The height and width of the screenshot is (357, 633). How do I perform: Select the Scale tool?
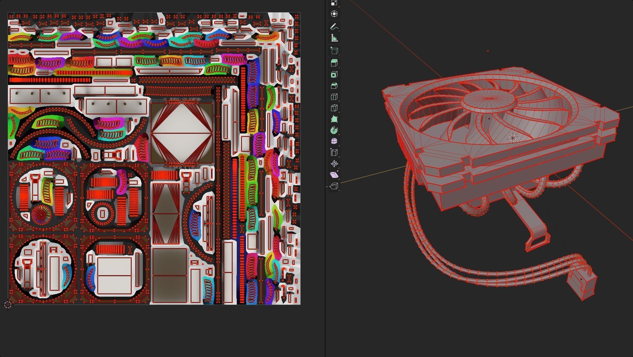tap(334, 3)
